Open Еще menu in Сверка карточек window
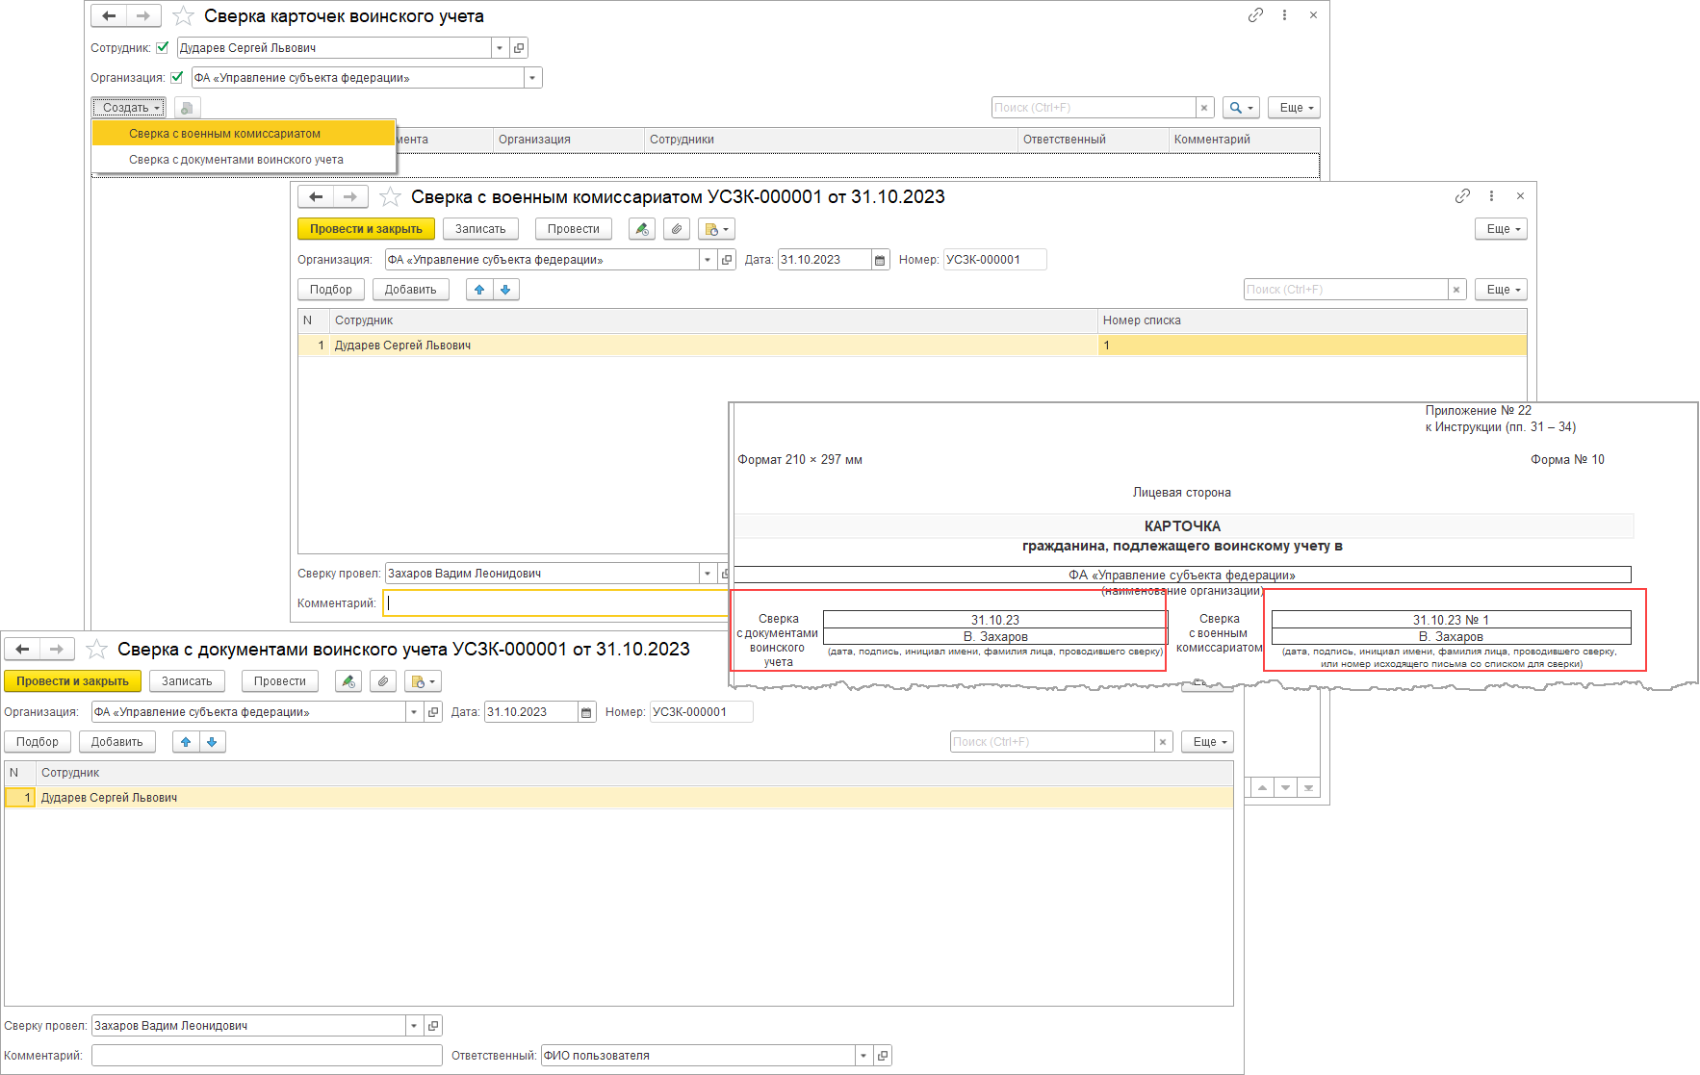 pos(1294,108)
